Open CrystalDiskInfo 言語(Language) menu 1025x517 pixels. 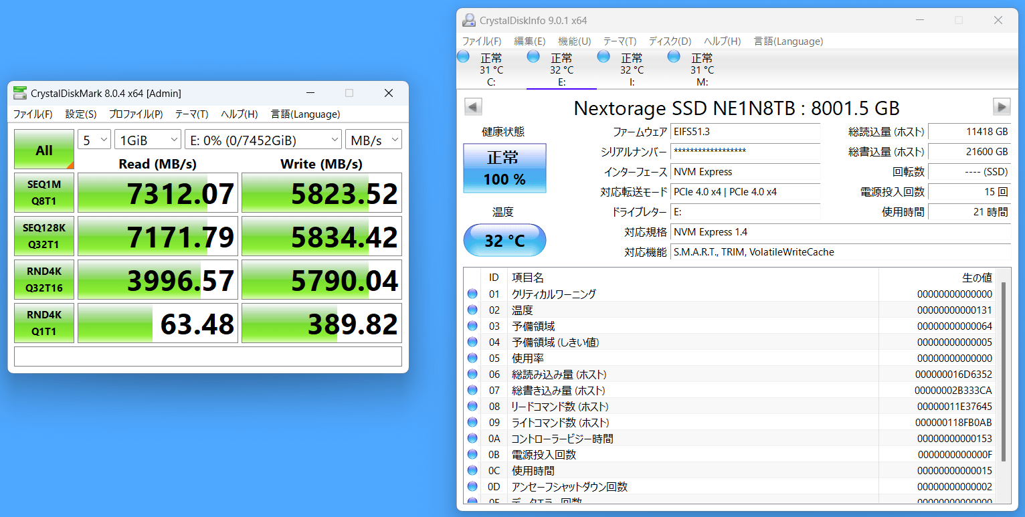[x=788, y=41]
